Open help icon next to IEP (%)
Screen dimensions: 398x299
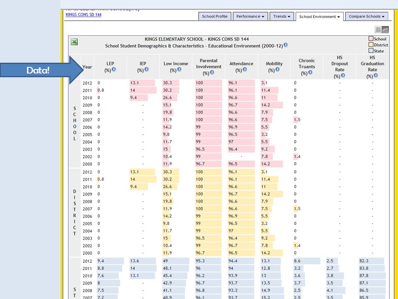[x=146, y=69]
